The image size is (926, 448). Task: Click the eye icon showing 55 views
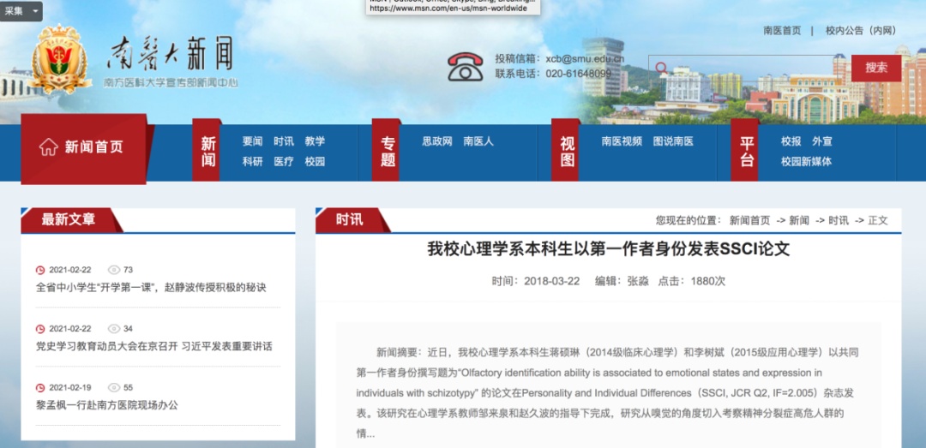pyautogui.click(x=113, y=388)
